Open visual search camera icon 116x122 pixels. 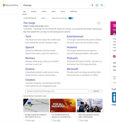97,5
